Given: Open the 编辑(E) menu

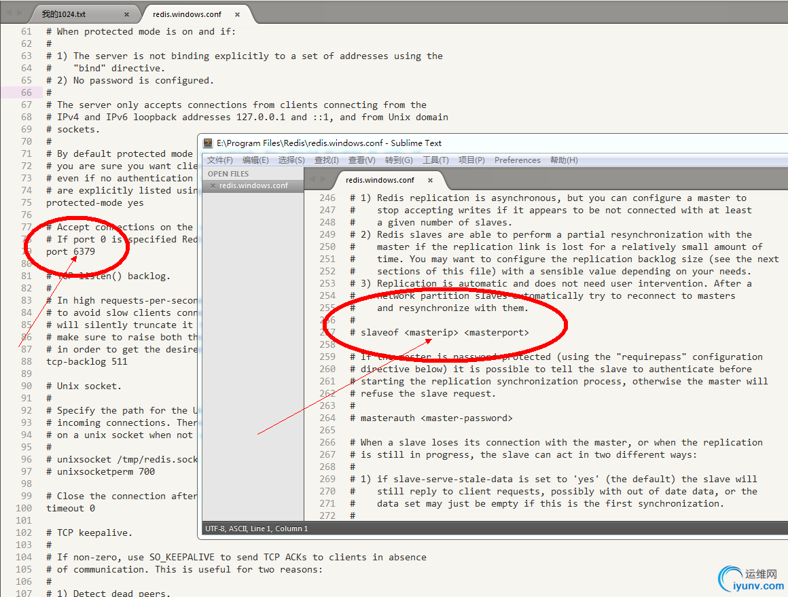Looking at the screenshot, I should point(255,160).
